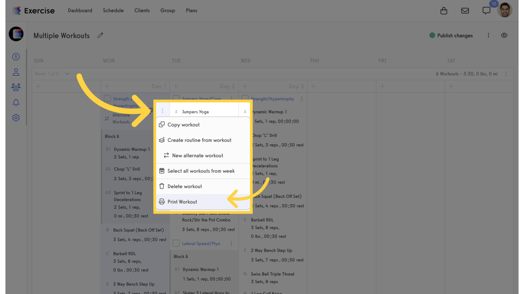Select Monday's Chop "L" Drill exercise

(127, 169)
